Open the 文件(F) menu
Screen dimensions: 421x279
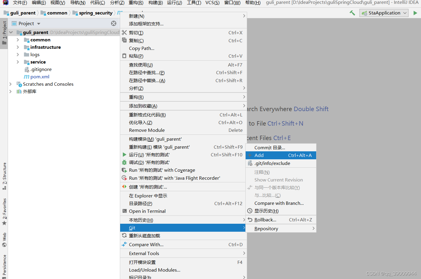(20, 3)
